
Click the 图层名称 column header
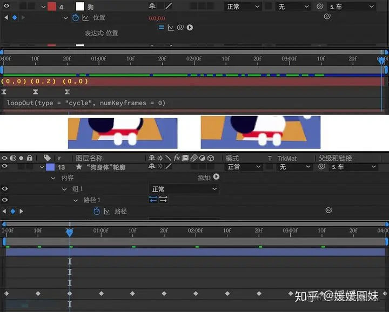coord(89,158)
